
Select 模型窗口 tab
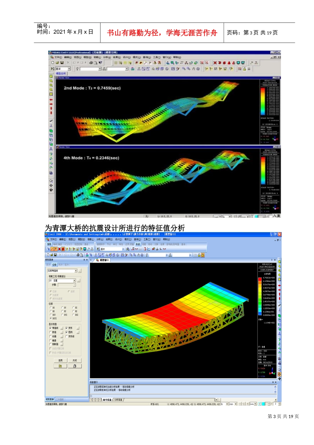pos(102,260)
